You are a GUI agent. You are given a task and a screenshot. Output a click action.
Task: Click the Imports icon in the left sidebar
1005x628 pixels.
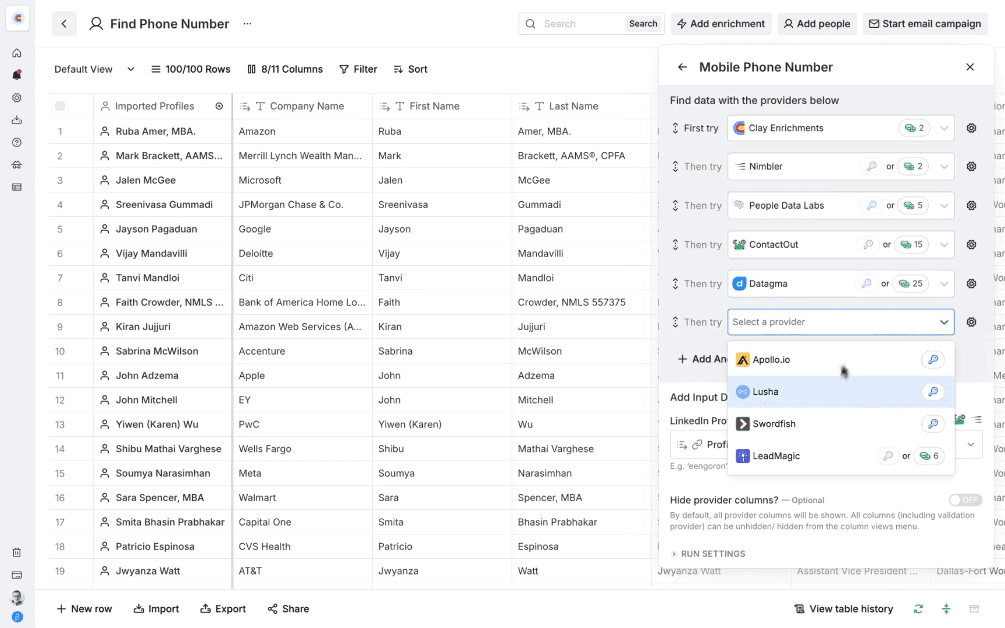17,120
